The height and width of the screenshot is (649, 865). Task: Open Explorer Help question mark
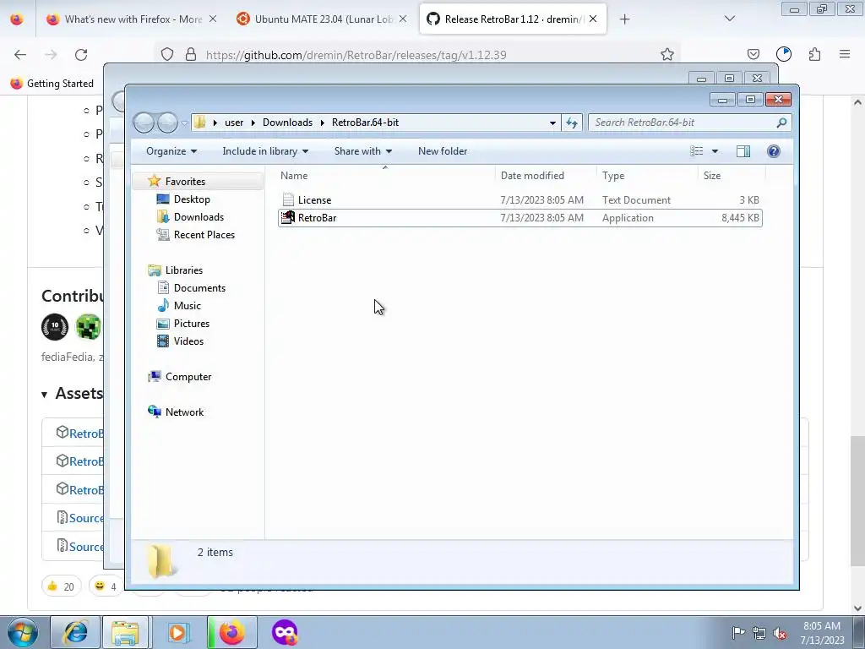pyautogui.click(x=774, y=151)
